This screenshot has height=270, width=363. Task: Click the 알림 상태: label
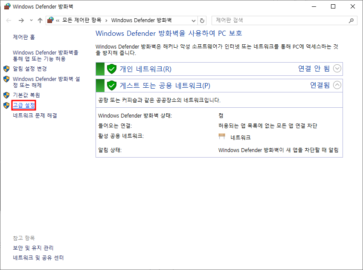tap(110, 150)
